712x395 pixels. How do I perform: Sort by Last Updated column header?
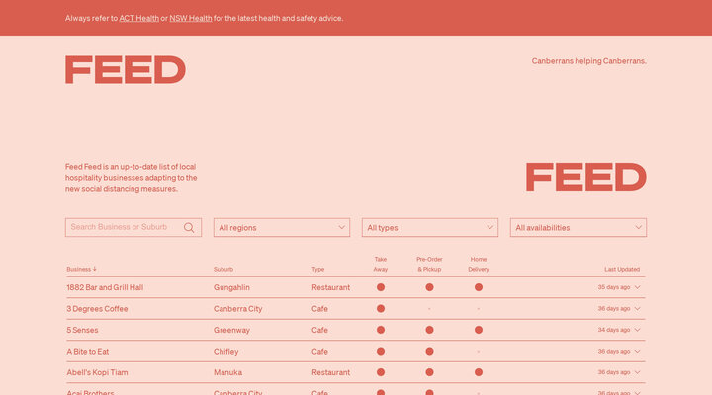622,269
